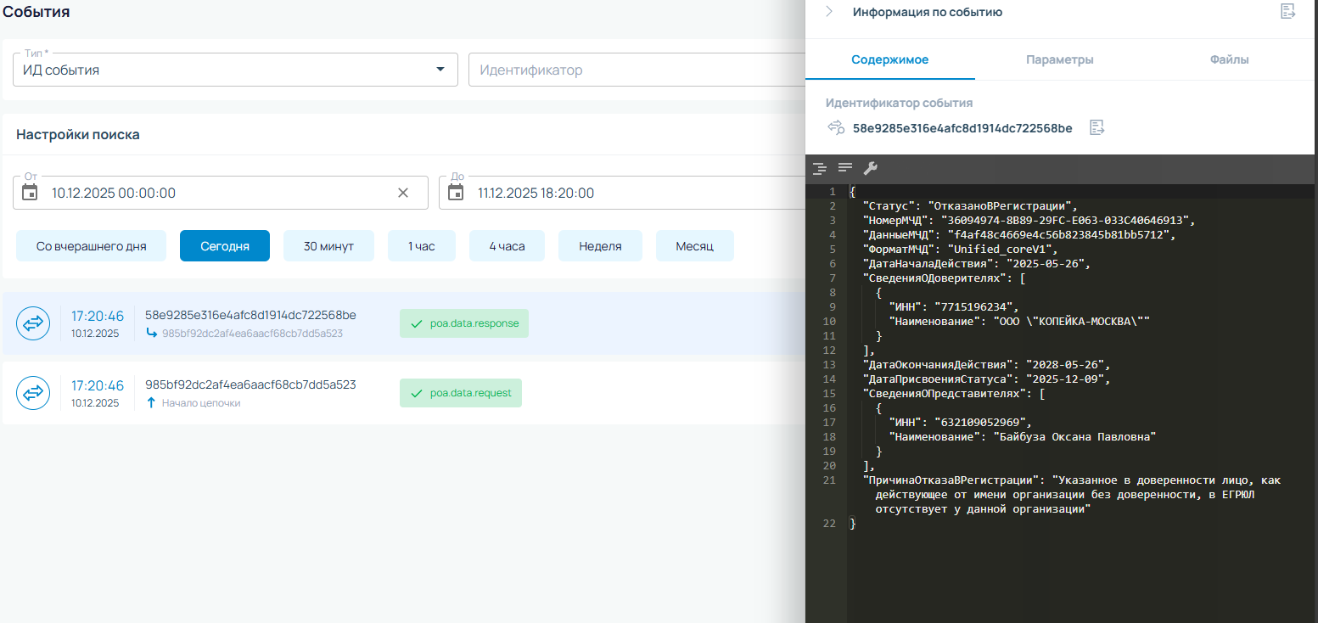Image resolution: width=1318 pixels, height=623 pixels.
Task: Copy the event identifier 58e9285e… in panel
Action: coord(1096,128)
